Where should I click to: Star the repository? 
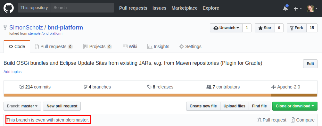(x=265, y=28)
